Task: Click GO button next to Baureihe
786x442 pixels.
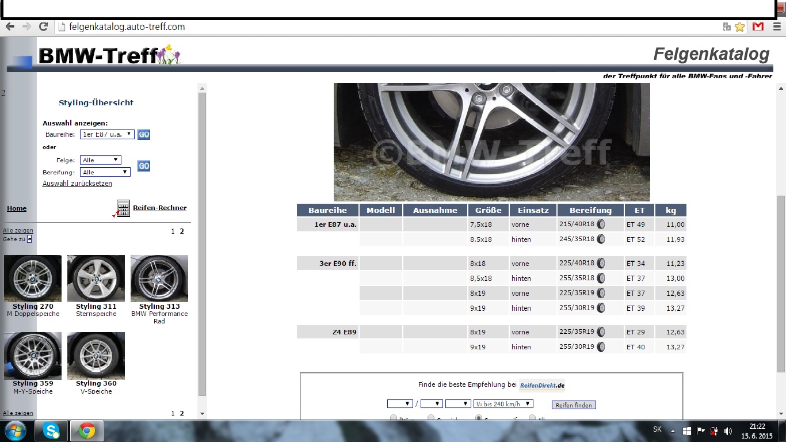Action: click(x=144, y=134)
